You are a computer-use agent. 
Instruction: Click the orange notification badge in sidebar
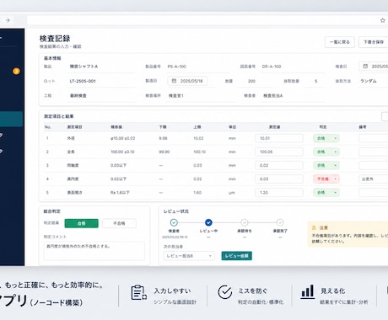click(16, 72)
